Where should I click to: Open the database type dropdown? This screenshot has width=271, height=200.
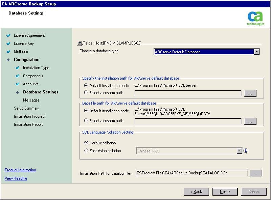pyautogui.click(x=256, y=52)
